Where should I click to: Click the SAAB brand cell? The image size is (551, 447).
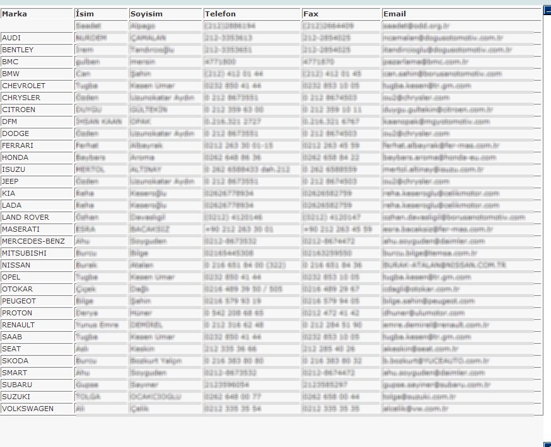click(x=37, y=336)
